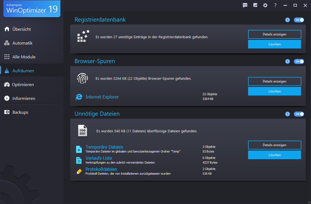Show details for Browser-Spuren

tap(274, 81)
